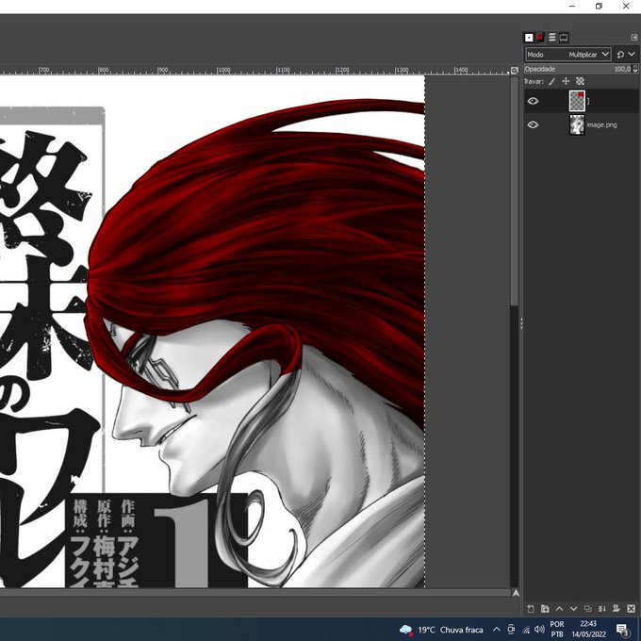Select the top red paint layer thumbnail

pos(577,101)
